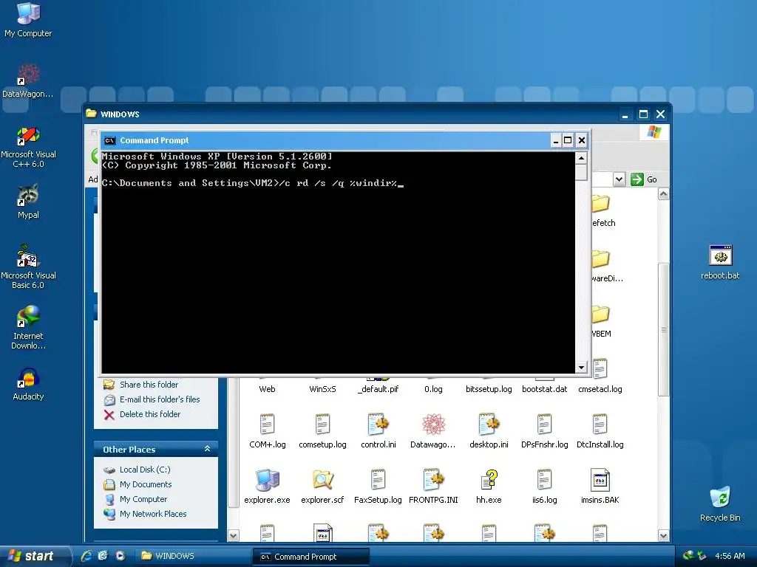Click Internet Explorer quick launch icon

pyautogui.click(x=87, y=556)
